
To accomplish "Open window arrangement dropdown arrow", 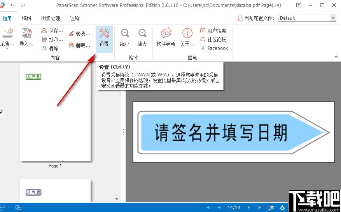I will [23, 207].
